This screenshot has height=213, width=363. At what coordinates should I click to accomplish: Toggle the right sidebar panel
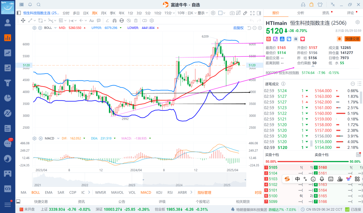[x=259, y=13]
